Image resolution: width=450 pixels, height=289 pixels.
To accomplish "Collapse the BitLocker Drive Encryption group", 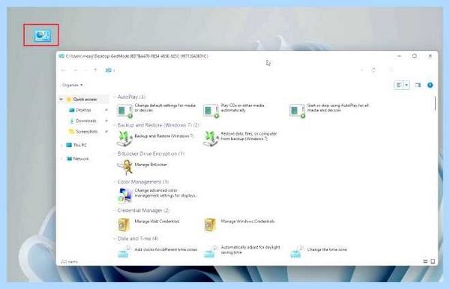I will click(115, 153).
